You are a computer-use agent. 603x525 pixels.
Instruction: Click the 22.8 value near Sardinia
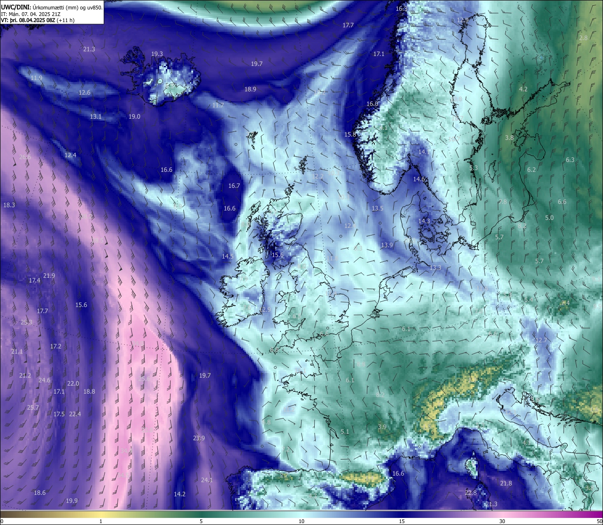click(471, 493)
